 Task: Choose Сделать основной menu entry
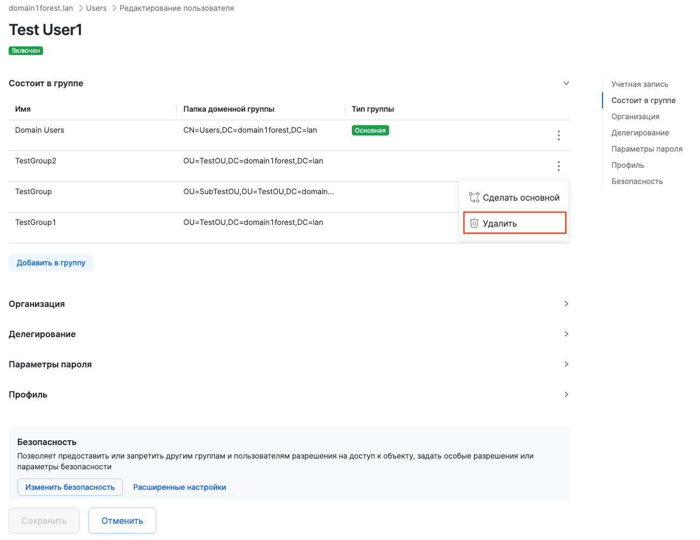[521, 197]
